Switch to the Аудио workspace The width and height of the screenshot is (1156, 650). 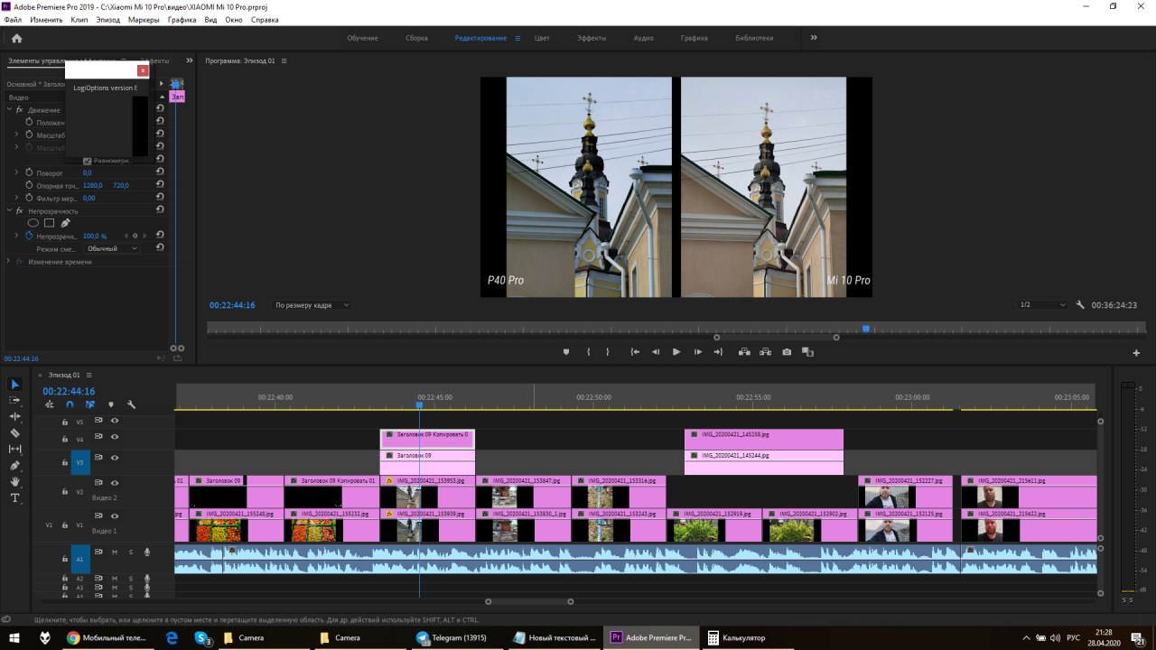pos(643,38)
